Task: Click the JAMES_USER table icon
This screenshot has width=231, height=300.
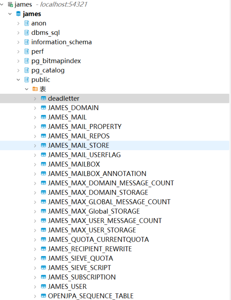Action: (x=43, y=287)
